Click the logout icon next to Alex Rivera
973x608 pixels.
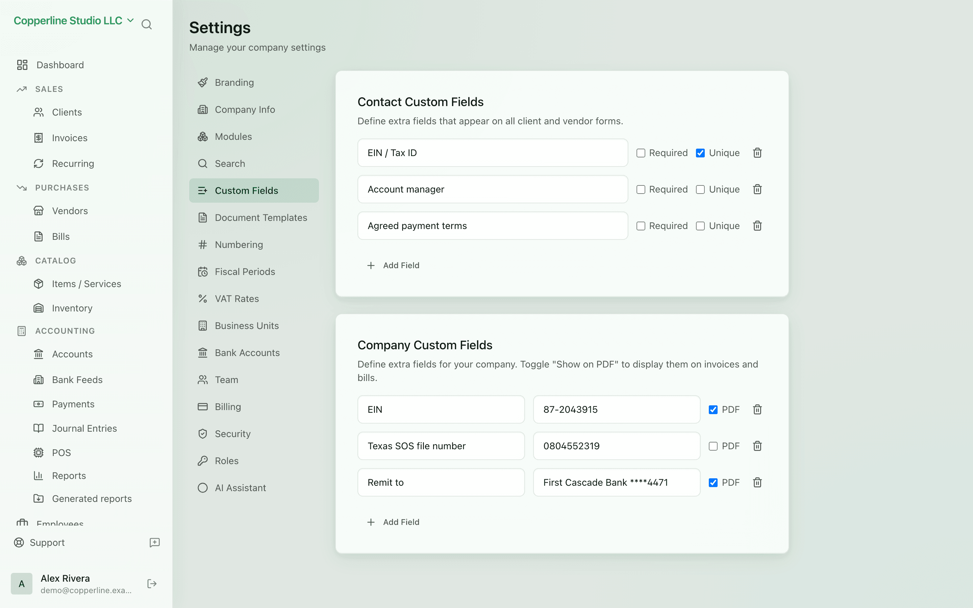(152, 583)
